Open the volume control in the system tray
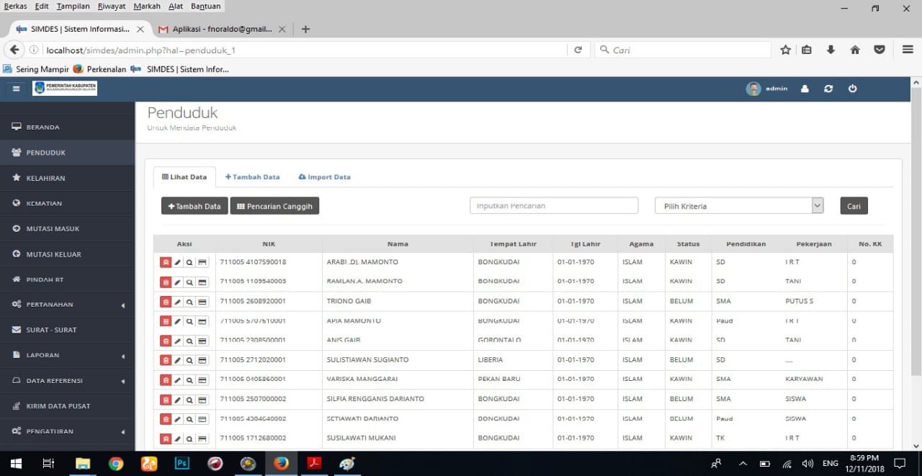 click(x=808, y=464)
